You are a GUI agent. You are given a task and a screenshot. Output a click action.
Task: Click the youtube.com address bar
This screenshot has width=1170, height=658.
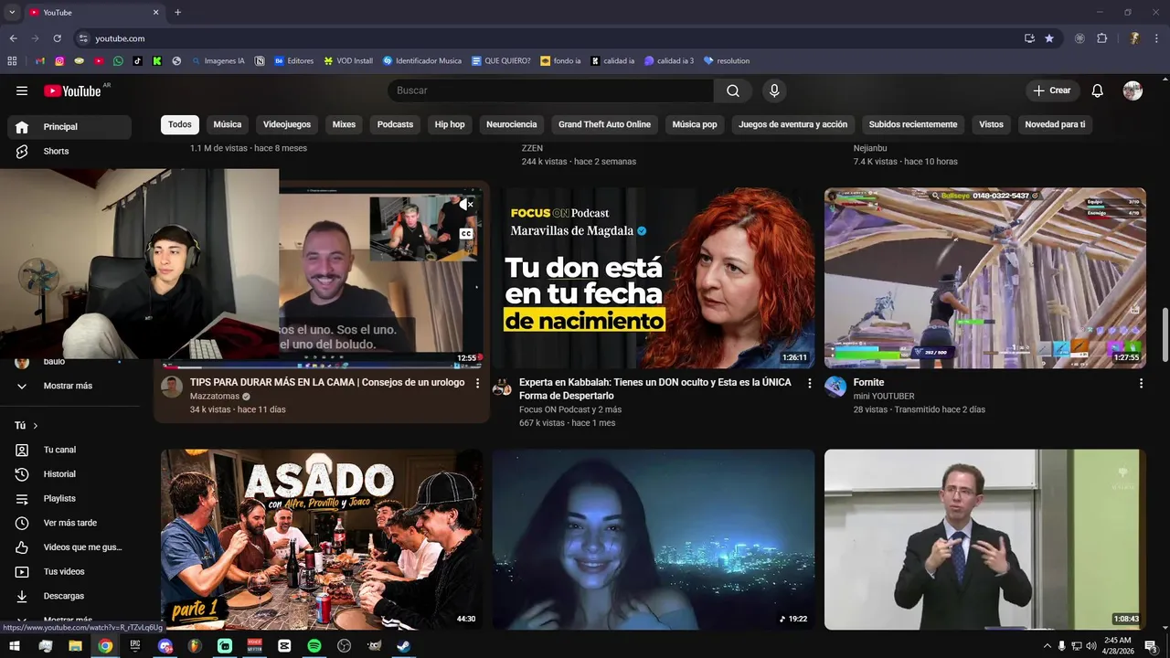tap(548, 38)
